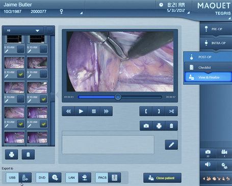The height and width of the screenshot is (186, 232).
Task: Delete the current video using trash button
Action: [x=171, y=126]
